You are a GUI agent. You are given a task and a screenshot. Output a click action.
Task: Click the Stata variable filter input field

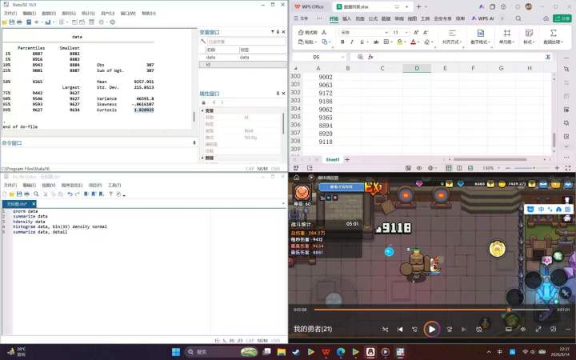point(246,42)
